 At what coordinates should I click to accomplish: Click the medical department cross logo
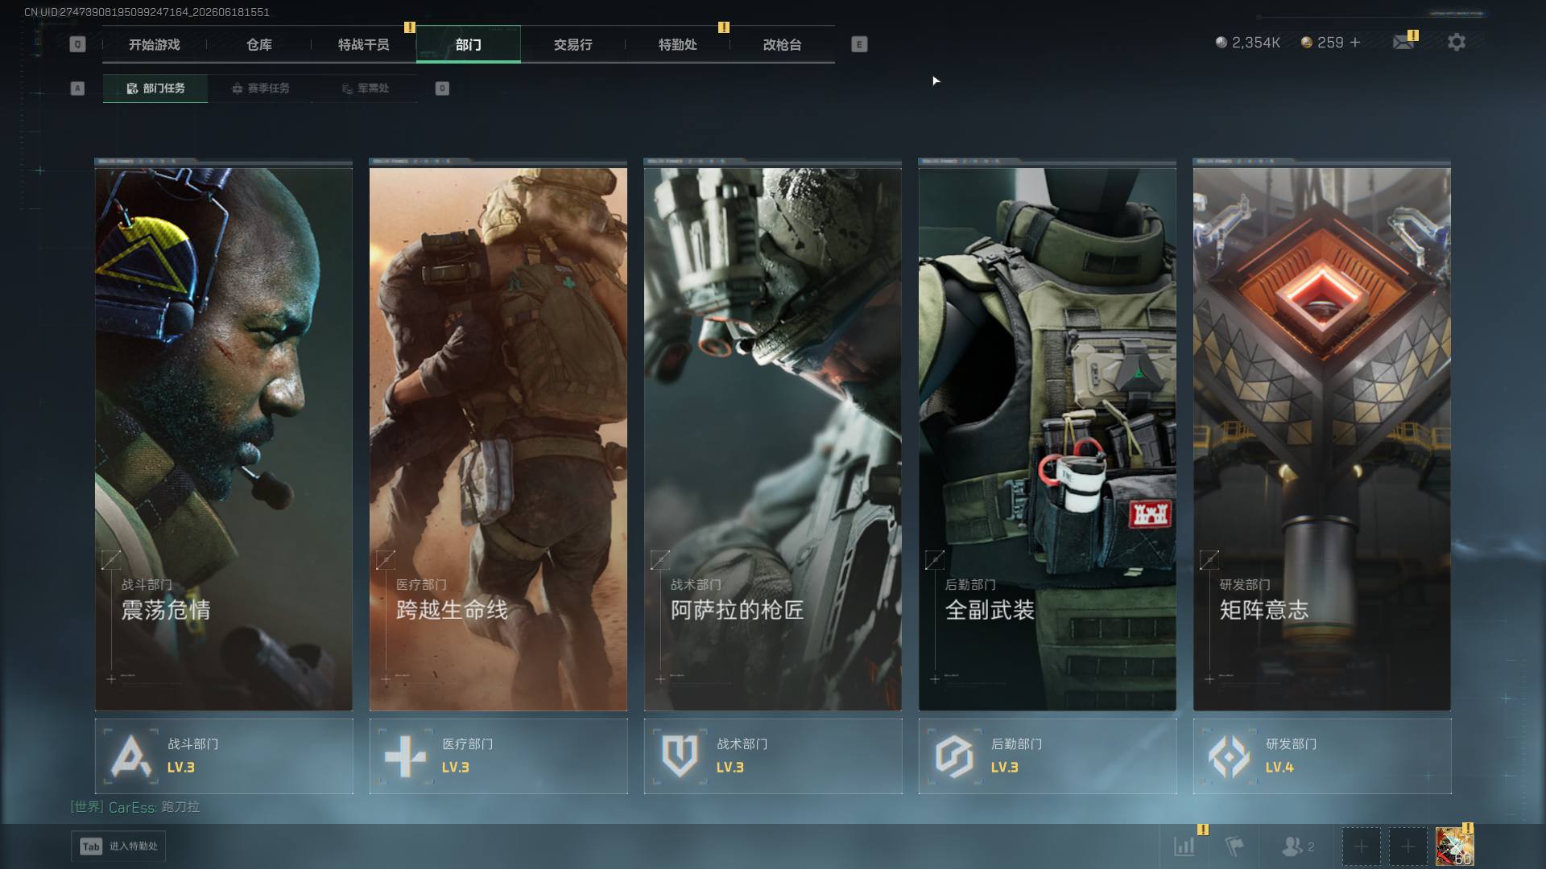(x=405, y=756)
